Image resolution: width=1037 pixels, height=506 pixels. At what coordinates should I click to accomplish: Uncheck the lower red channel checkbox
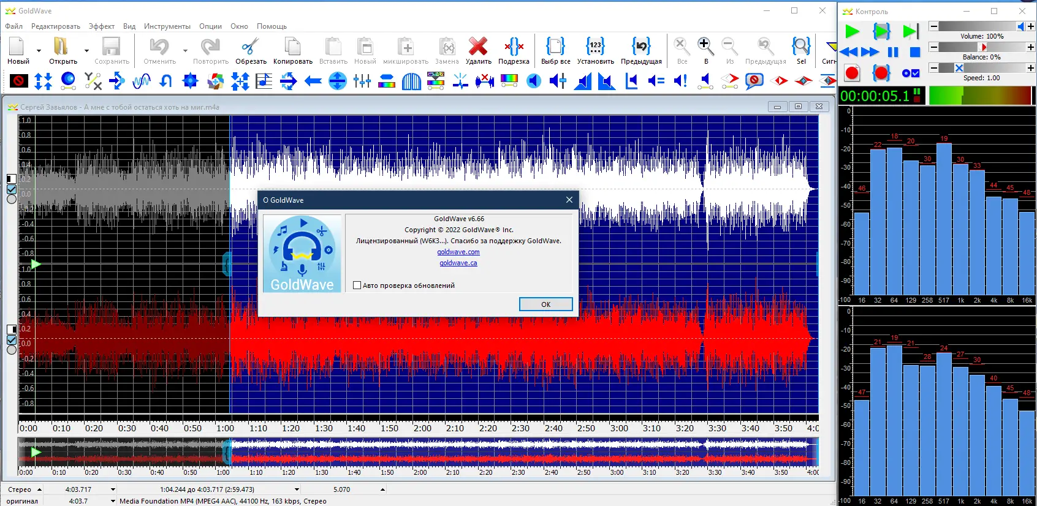pyautogui.click(x=12, y=340)
